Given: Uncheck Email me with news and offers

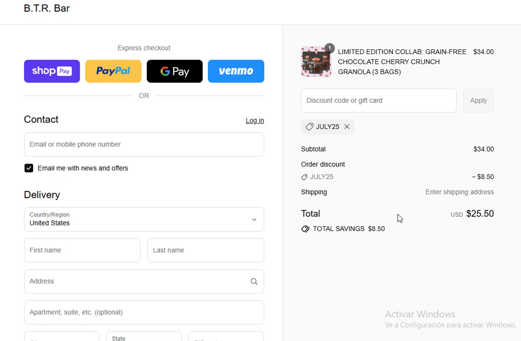Looking at the screenshot, I should pyautogui.click(x=29, y=168).
